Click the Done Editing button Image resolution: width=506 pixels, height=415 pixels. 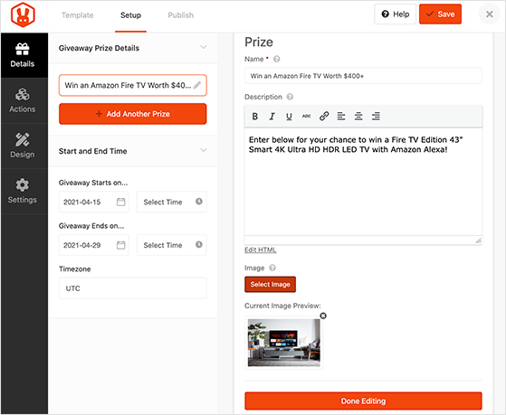coord(363,401)
